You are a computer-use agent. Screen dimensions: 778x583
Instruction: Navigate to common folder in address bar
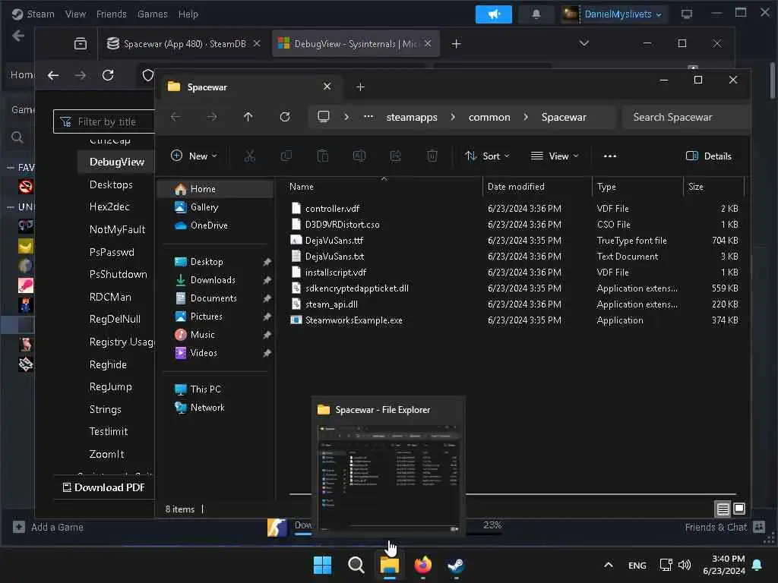[489, 118]
